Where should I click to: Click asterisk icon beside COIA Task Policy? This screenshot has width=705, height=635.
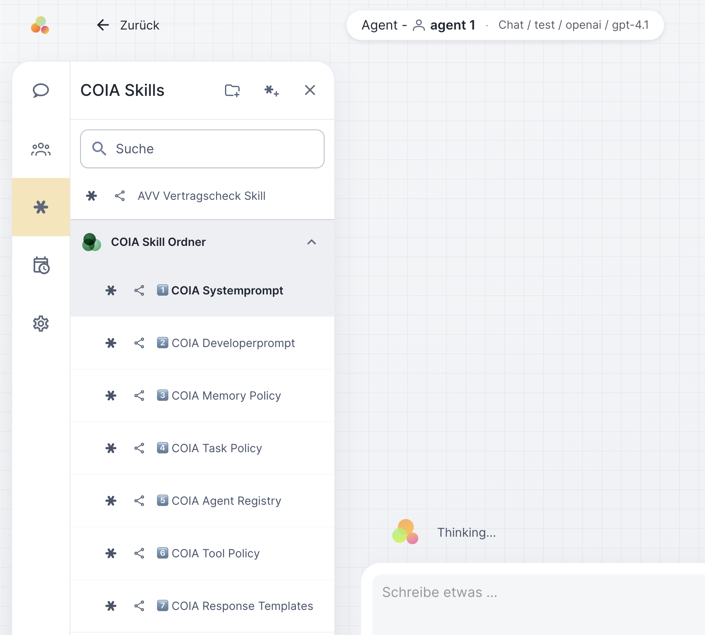tap(111, 448)
